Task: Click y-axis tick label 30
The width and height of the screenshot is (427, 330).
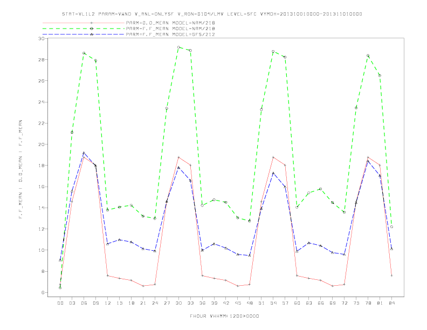Action: [x=42, y=38]
